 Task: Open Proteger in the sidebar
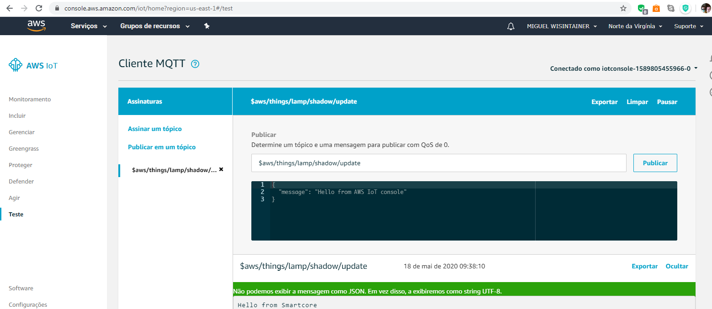point(21,165)
